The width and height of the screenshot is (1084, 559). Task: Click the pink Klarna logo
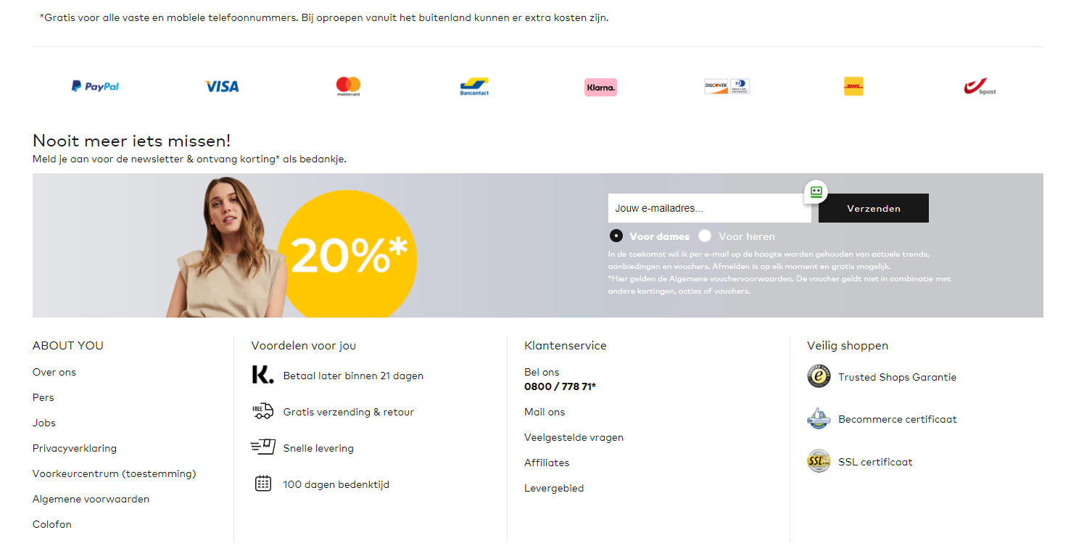[600, 87]
